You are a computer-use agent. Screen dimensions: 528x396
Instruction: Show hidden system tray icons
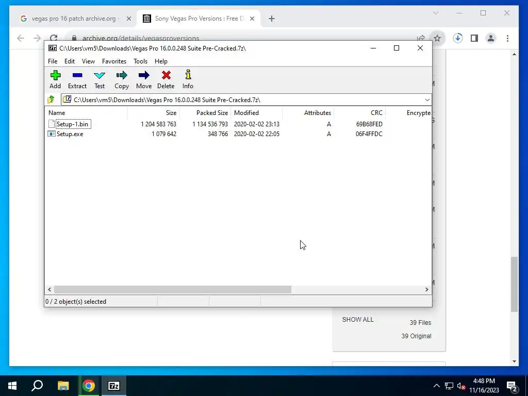(436, 386)
